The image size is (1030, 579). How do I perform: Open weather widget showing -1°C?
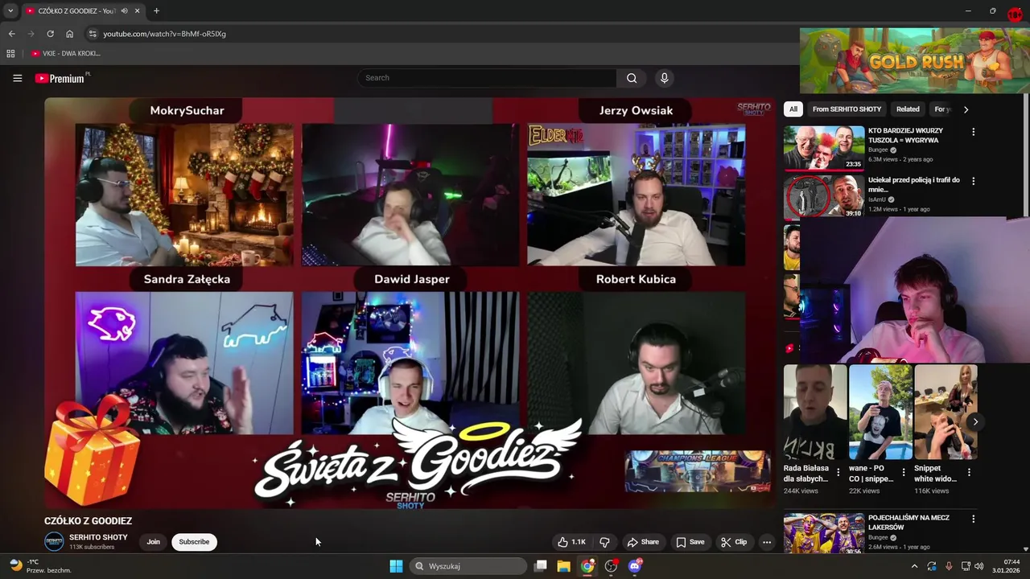42,566
